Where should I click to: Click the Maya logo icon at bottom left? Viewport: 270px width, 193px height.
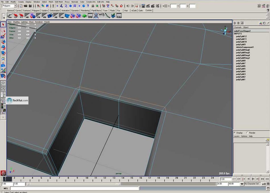tap(3, 173)
